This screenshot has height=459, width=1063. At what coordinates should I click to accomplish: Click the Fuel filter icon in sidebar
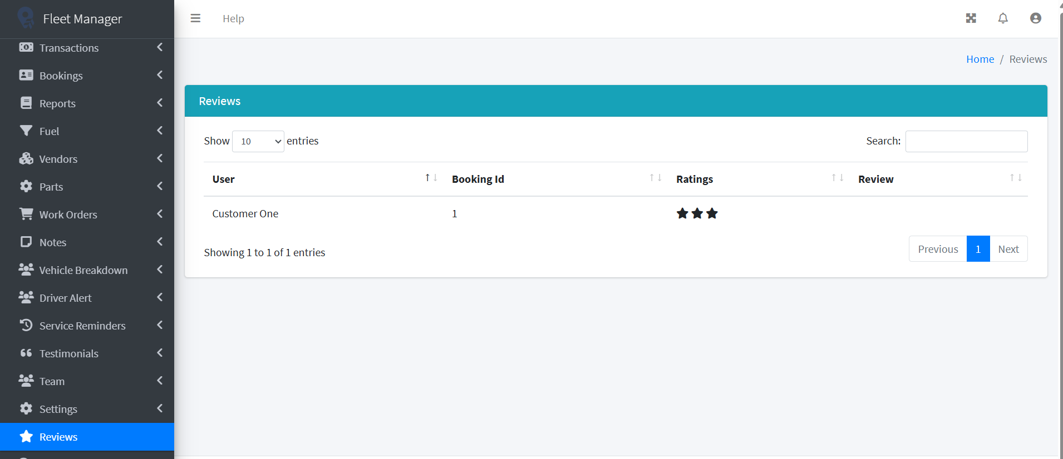(x=26, y=131)
